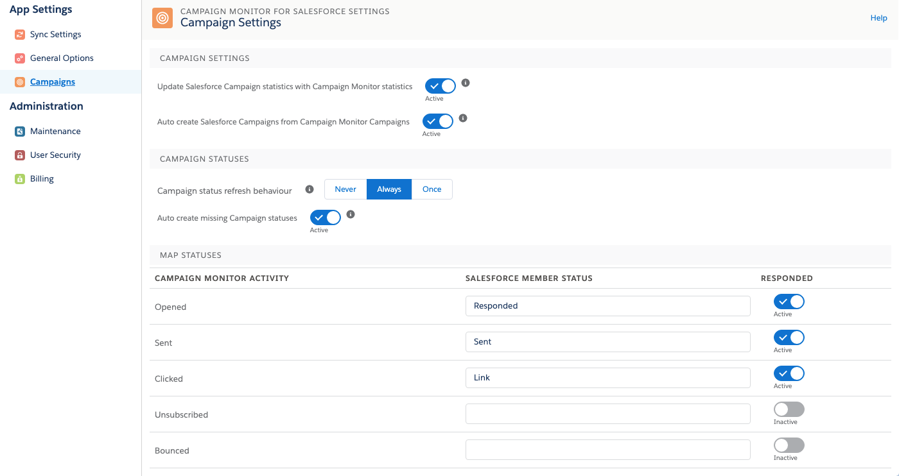The width and height of the screenshot is (899, 476).
Task: Toggle Auto create missing Campaign statuses switch
Action: 326,217
